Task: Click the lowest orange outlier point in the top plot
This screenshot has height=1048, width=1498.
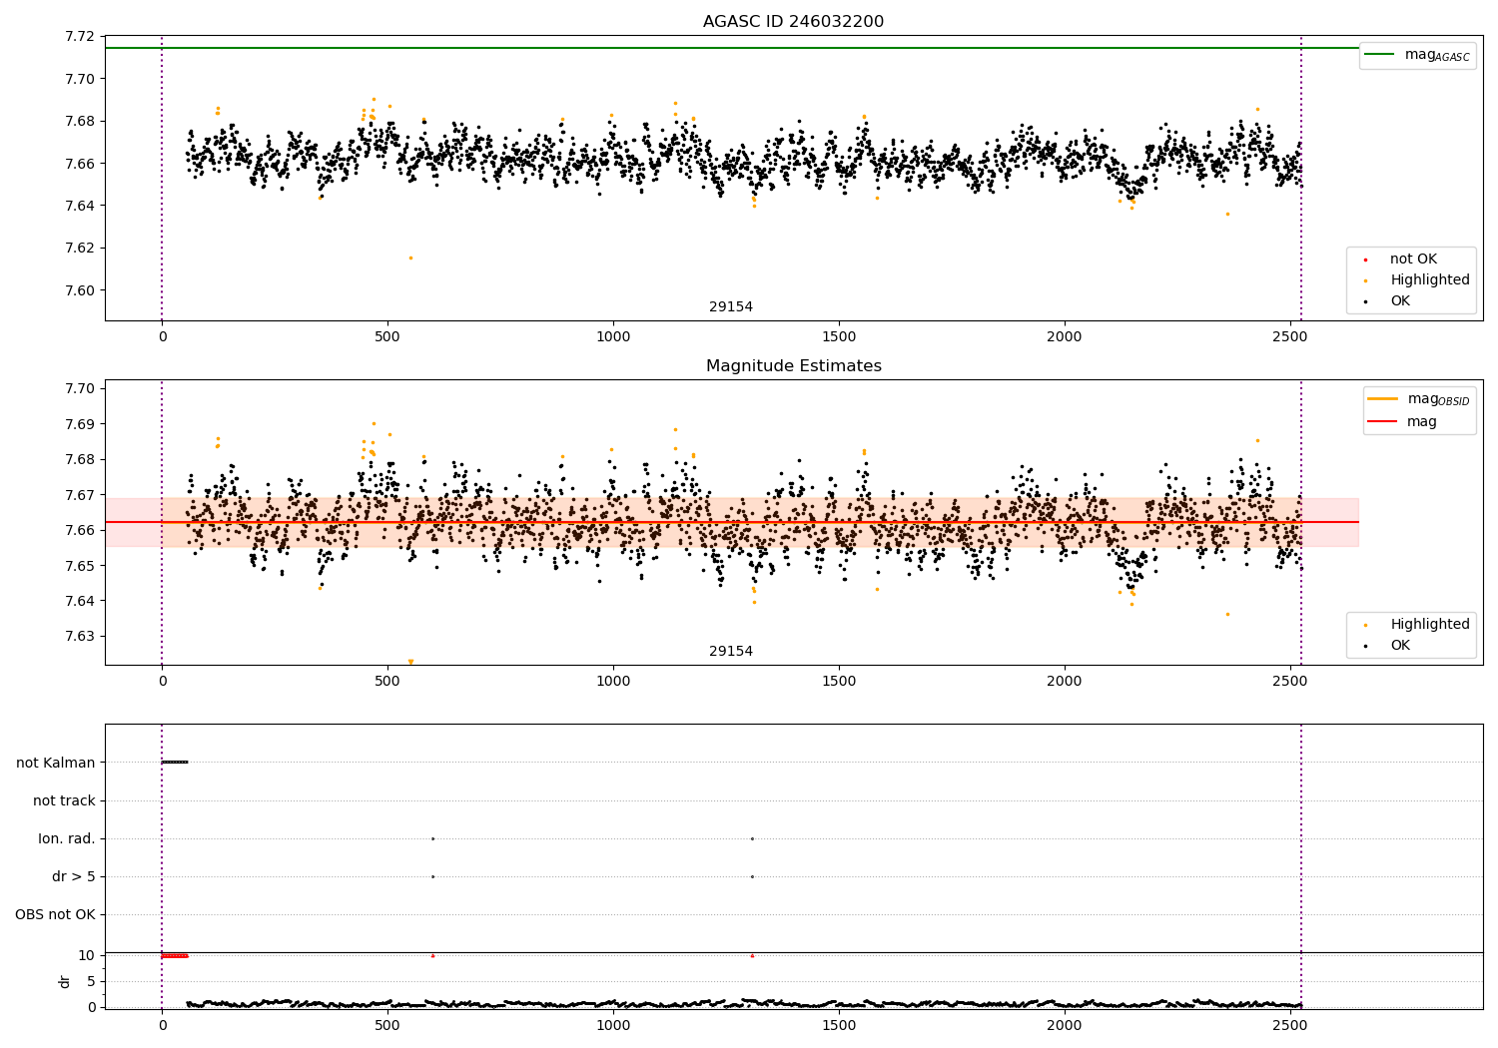Action: [410, 258]
